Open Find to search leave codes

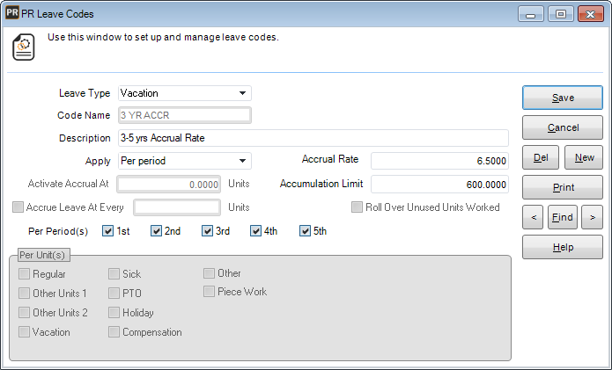tap(563, 216)
